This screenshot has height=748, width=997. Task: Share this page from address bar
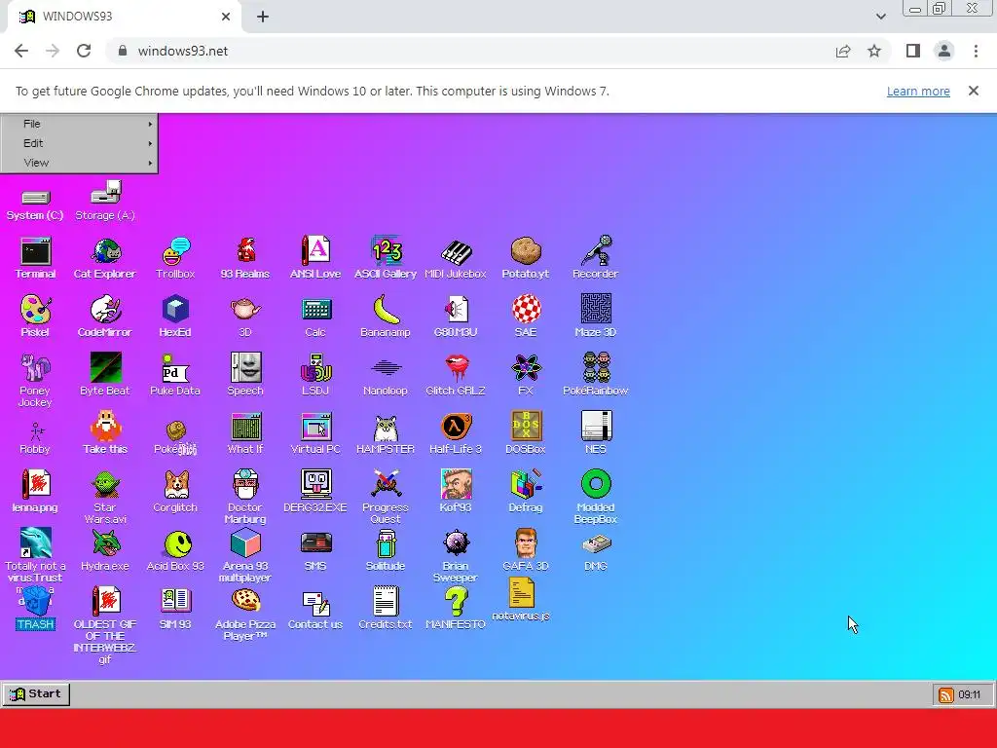click(x=843, y=51)
